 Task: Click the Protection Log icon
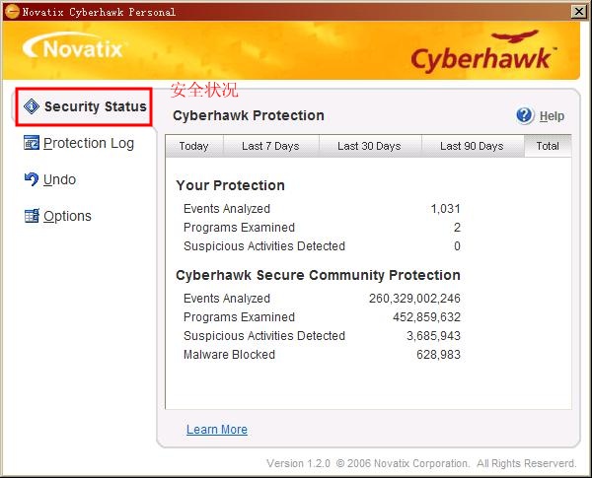coord(32,143)
